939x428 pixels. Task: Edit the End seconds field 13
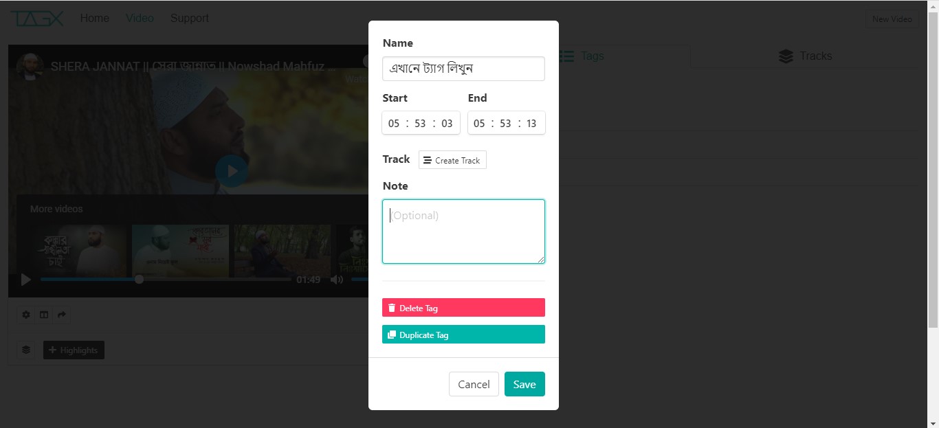pyautogui.click(x=531, y=124)
